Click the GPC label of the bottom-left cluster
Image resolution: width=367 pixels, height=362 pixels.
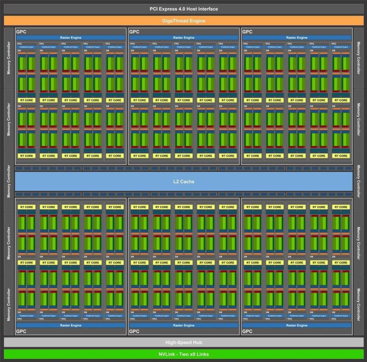[x=21, y=331]
